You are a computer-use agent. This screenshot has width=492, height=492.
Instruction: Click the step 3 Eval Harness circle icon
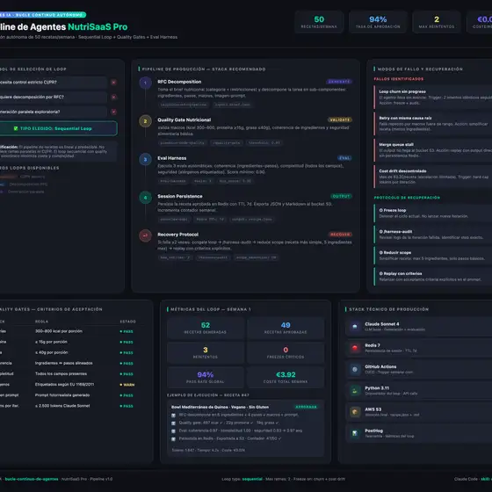tap(145, 159)
